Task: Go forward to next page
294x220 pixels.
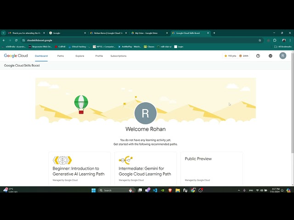Action: pyautogui.click(x=10, y=40)
